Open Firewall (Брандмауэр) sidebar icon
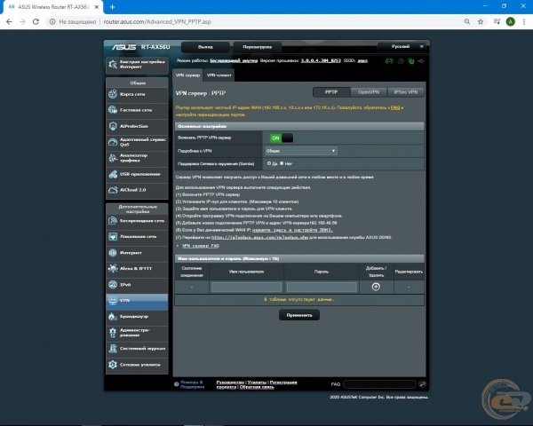 [x=113, y=316]
